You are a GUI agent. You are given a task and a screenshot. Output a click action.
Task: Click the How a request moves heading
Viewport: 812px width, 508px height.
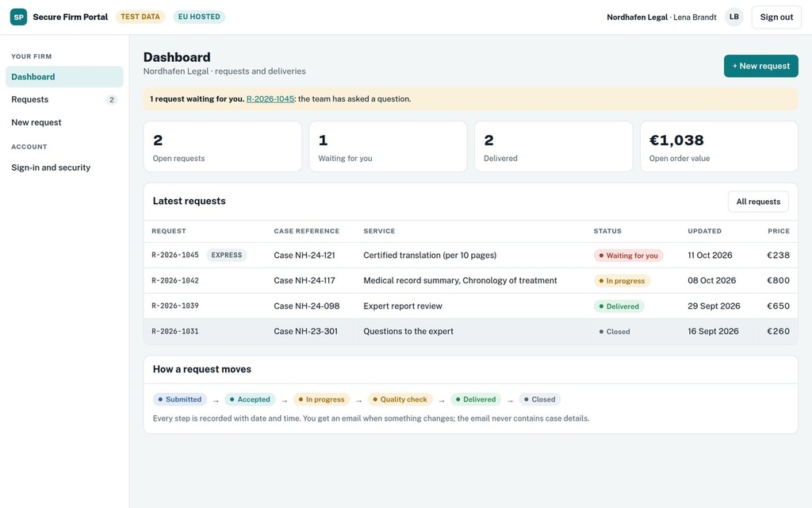tap(202, 370)
